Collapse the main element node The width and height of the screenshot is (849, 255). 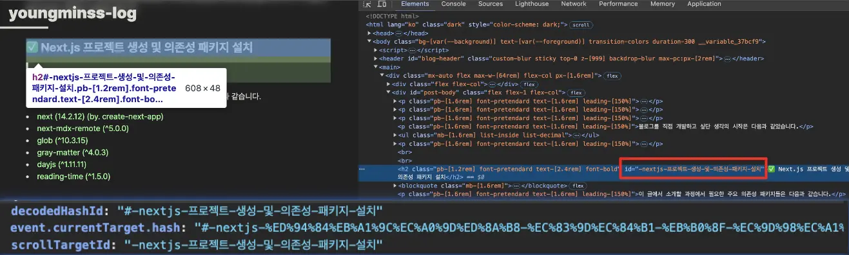[376, 67]
